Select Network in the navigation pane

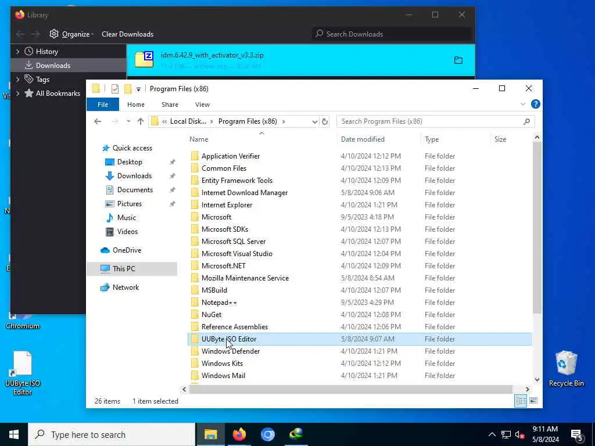(x=126, y=287)
